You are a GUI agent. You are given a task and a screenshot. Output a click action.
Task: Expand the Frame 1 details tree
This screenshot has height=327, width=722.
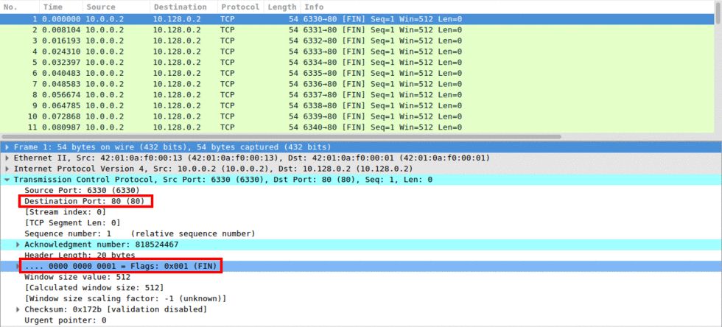click(x=7, y=147)
